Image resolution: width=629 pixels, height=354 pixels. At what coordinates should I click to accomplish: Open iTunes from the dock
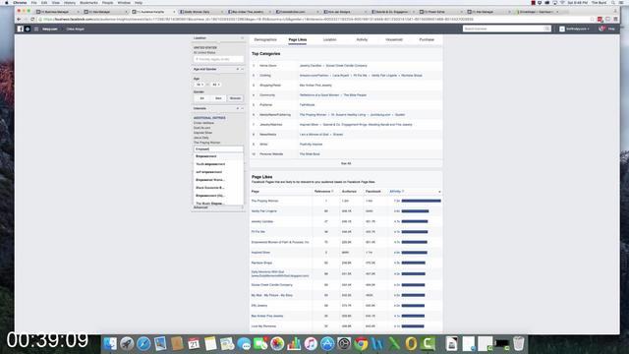tap(311, 343)
